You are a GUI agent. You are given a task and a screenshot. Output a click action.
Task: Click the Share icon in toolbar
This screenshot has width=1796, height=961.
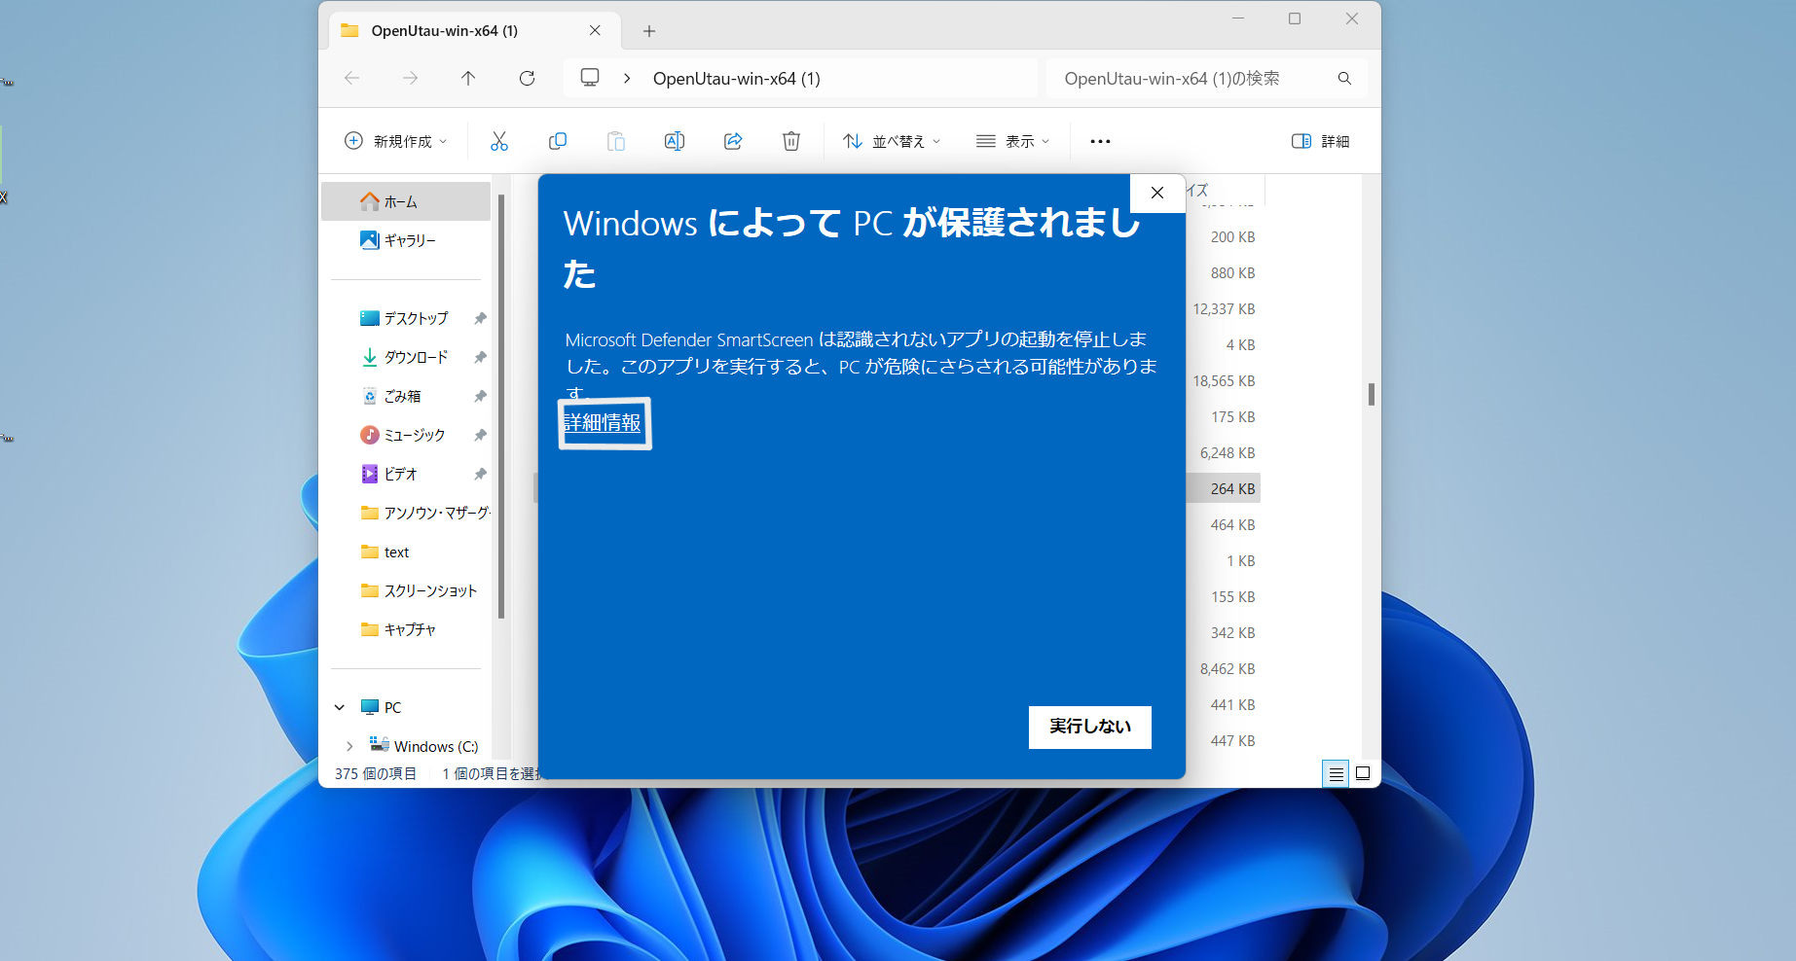coord(733,141)
